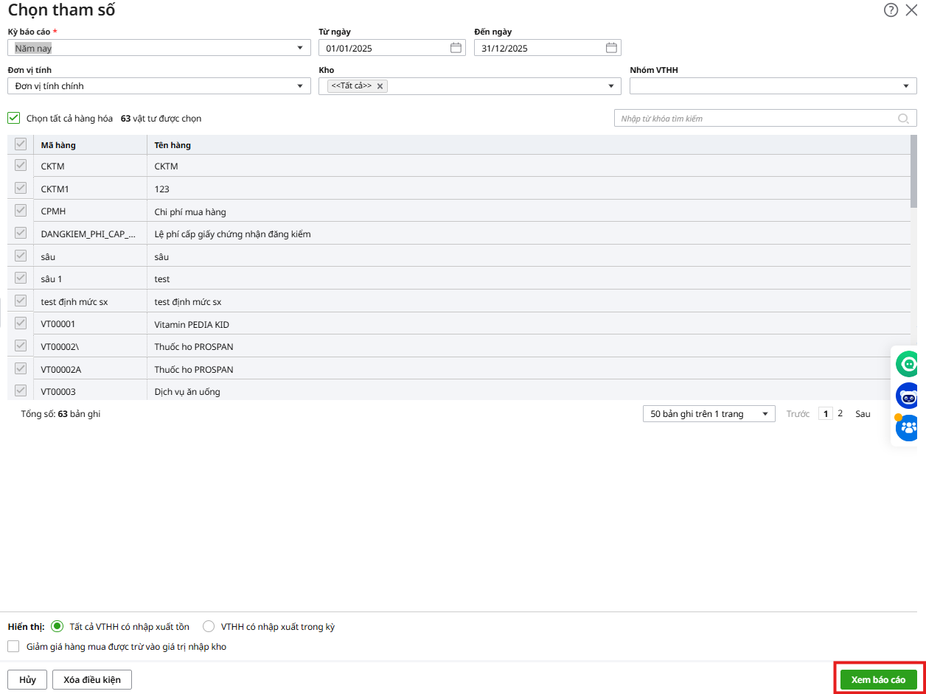926x694 pixels.
Task: Open records per page dropdown
Action: pyautogui.click(x=709, y=414)
